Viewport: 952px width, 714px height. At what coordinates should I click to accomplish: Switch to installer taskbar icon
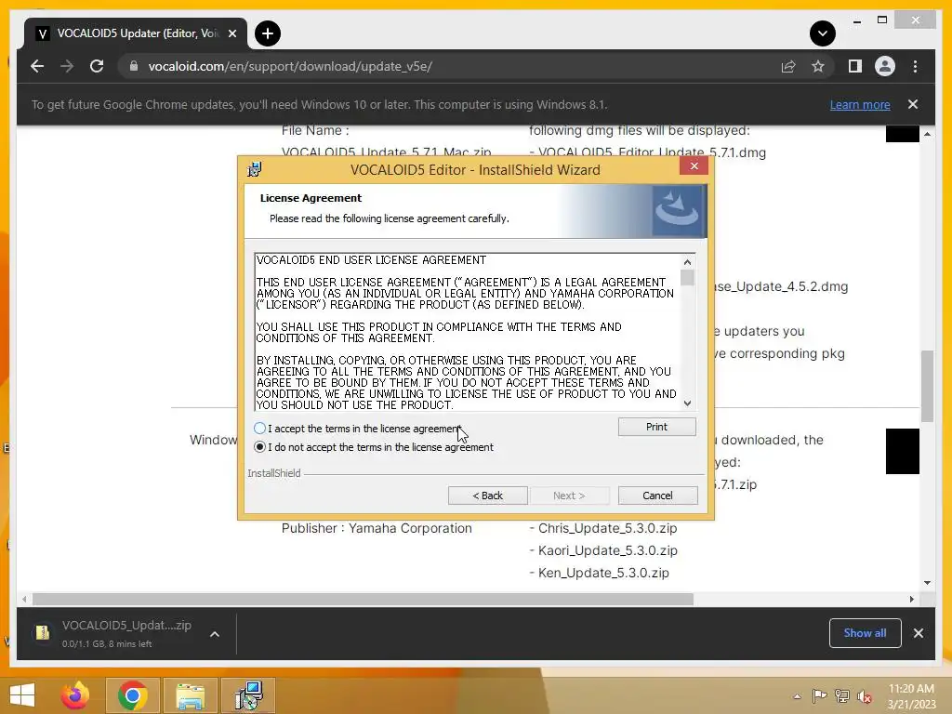point(248,695)
